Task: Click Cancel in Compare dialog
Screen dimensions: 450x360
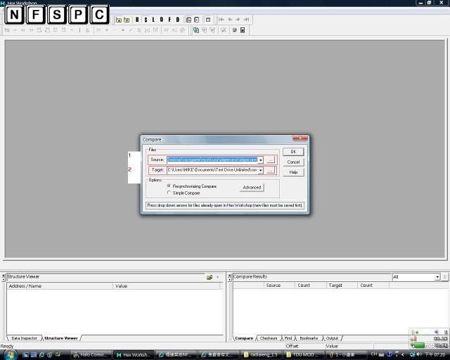Action: pyautogui.click(x=293, y=162)
